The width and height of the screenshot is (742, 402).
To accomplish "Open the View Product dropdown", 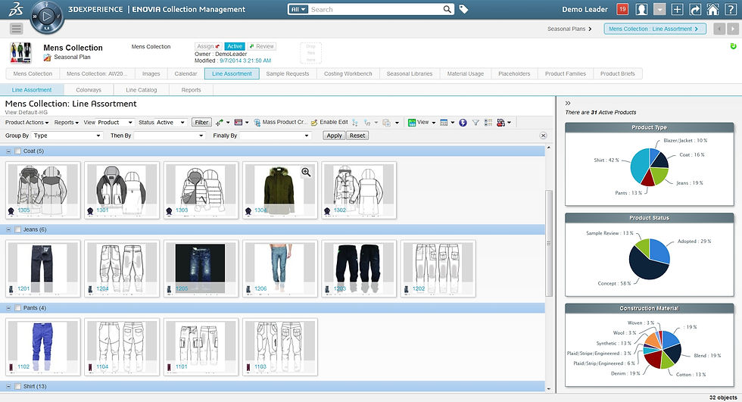I will [115, 123].
